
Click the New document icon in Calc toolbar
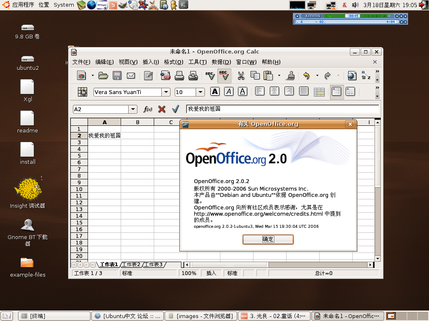click(x=82, y=76)
